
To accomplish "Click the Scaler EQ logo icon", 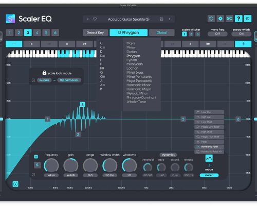I will tap(10, 19).
